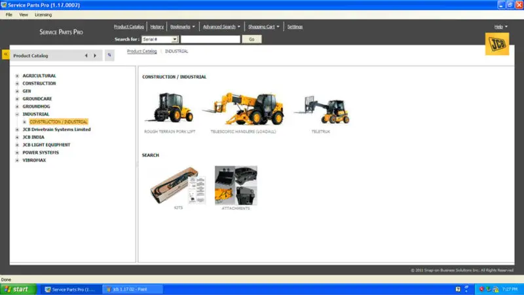The width and height of the screenshot is (524, 295).
Task: Open the Attachments search image
Action: point(236,186)
